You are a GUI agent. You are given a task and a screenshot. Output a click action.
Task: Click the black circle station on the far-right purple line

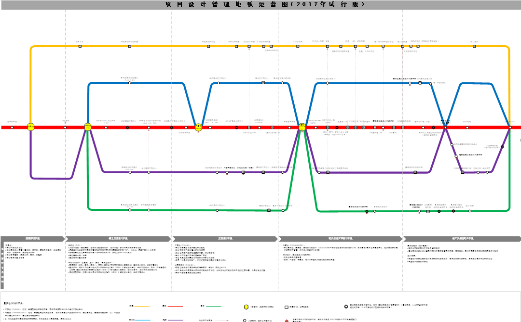(x=502, y=147)
